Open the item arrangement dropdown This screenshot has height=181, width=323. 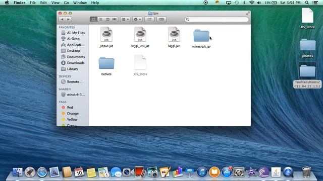click(125, 19)
